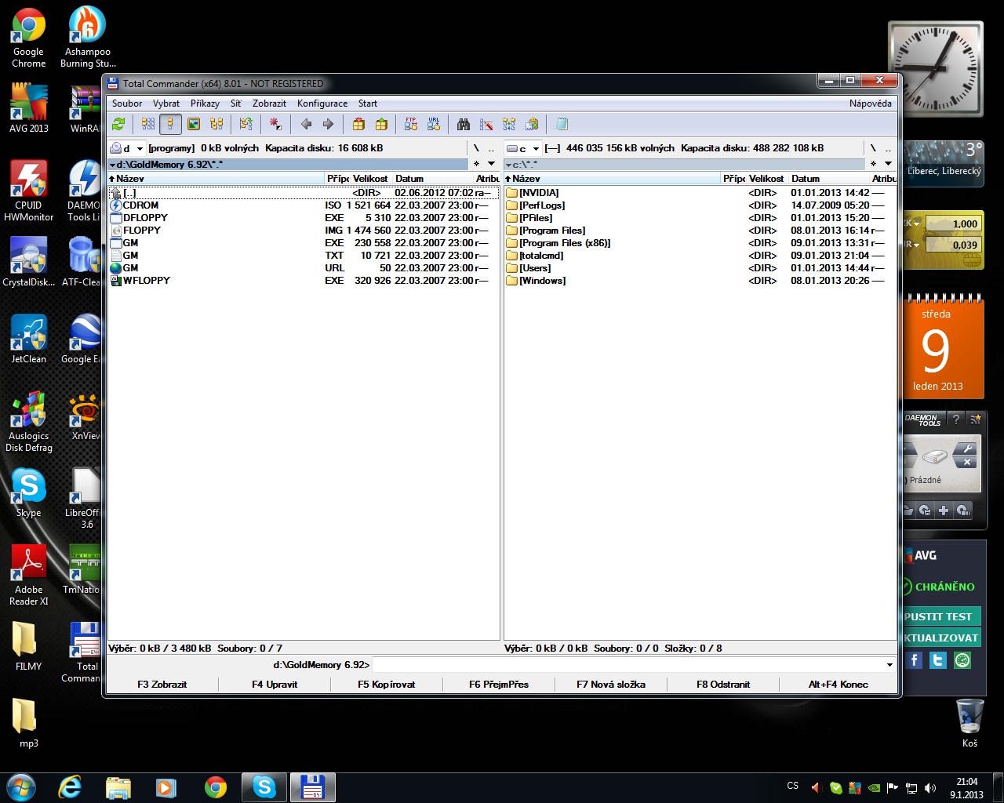The height and width of the screenshot is (803, 1004).
Task: Click the F4 Upravit button
Action: coord(275,685)
